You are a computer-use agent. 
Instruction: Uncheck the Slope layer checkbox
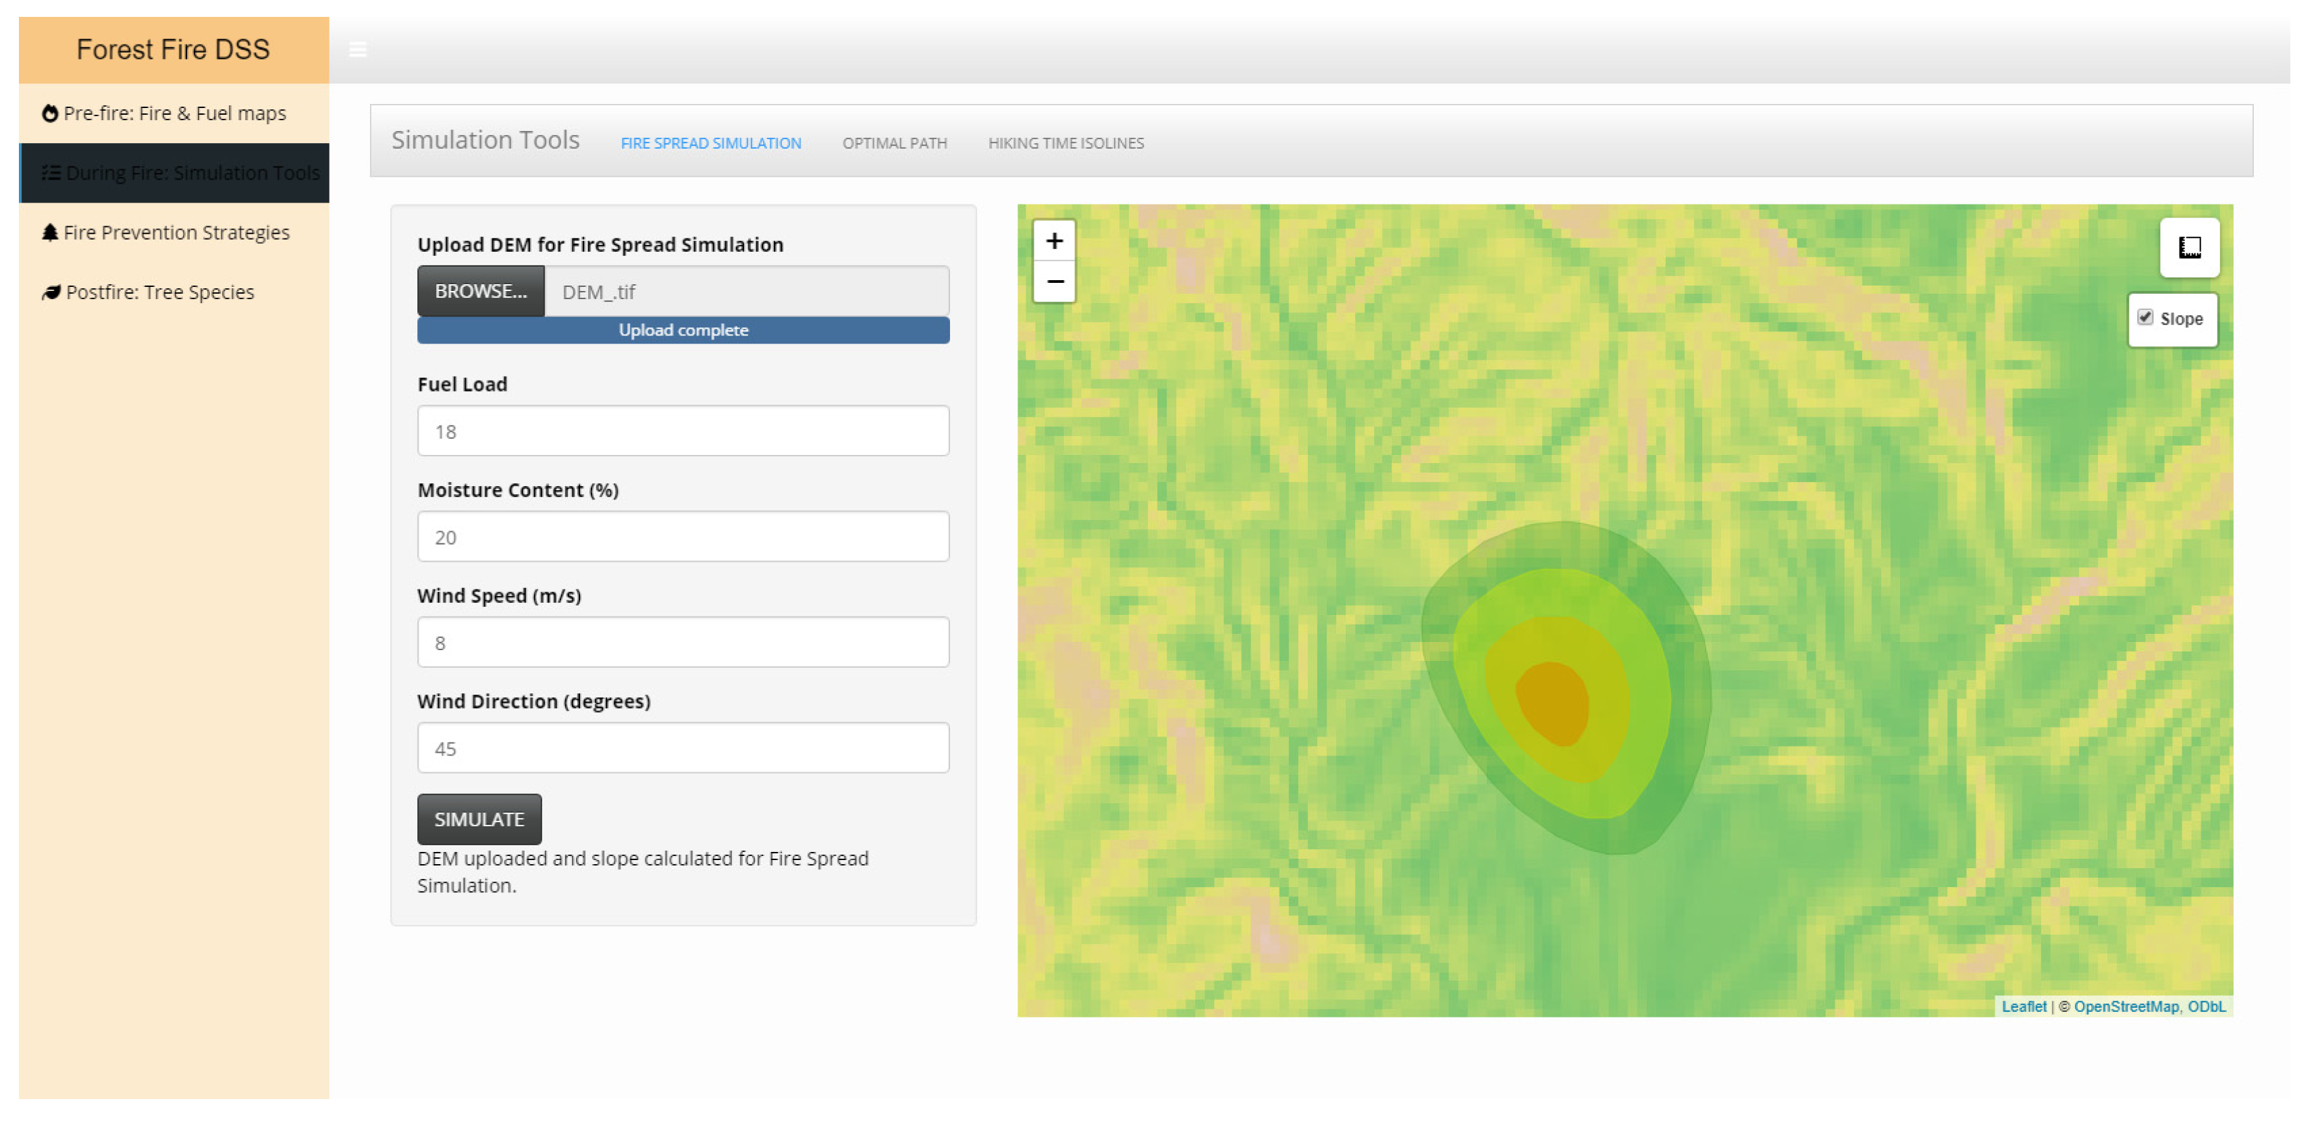pos(2145,317)
